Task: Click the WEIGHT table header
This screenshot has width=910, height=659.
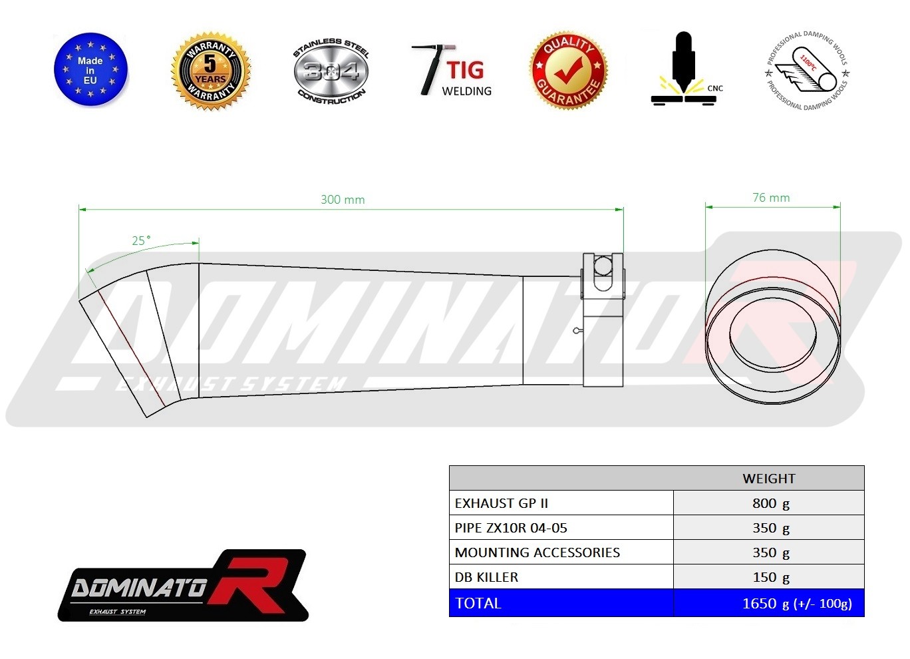Action: (768, 479)
